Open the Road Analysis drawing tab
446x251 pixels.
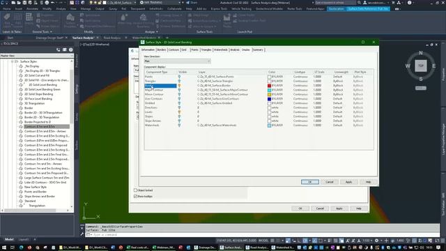[112, 38]
